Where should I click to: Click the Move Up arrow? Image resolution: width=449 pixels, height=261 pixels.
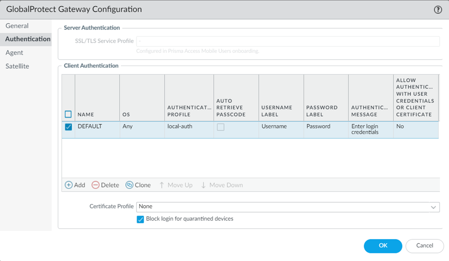pos(162,185)
